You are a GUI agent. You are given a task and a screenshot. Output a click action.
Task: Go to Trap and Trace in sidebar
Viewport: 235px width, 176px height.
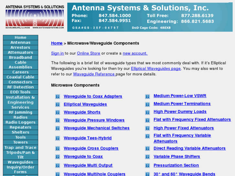[21, 147]
